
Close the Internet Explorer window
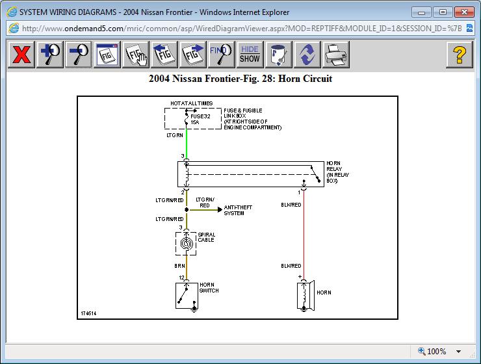click(464, 12)
